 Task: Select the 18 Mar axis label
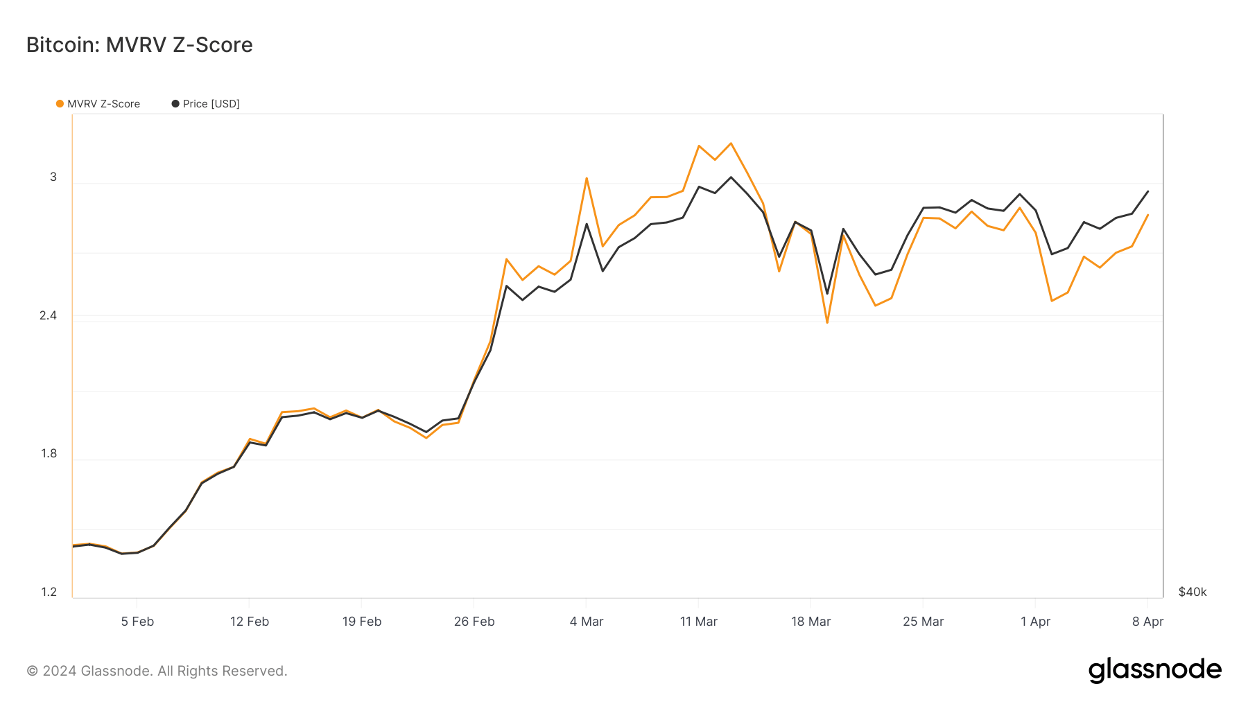click(x=811, y=622)
